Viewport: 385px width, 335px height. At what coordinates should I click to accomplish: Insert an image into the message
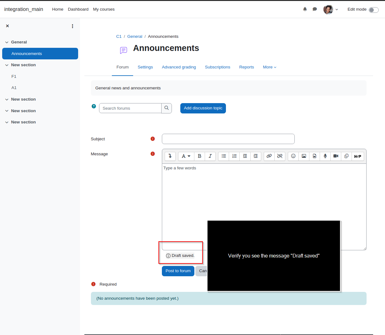[x=304, y=156]
